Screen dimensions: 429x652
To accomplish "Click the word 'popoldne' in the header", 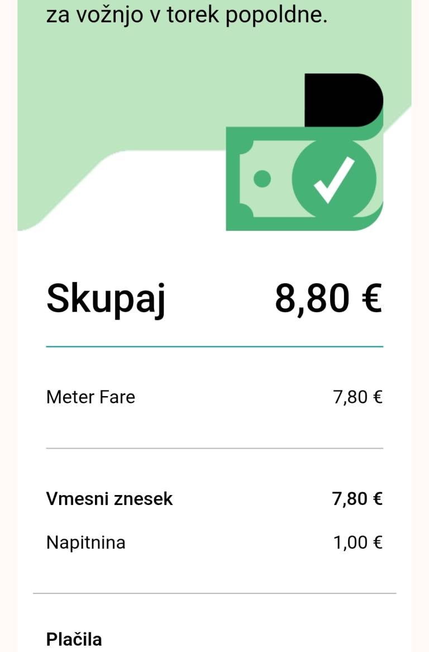I will point(275,15).
